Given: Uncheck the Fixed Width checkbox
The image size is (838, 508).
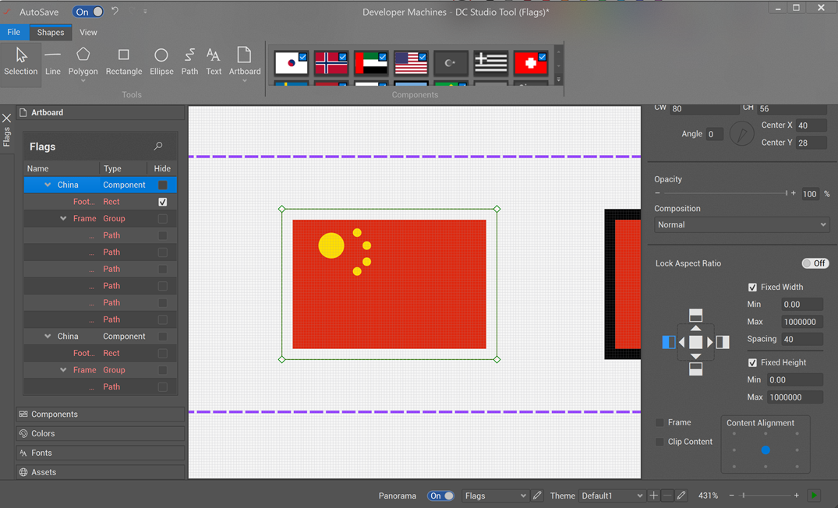Looking at the screenshot, I should point(752,288).
